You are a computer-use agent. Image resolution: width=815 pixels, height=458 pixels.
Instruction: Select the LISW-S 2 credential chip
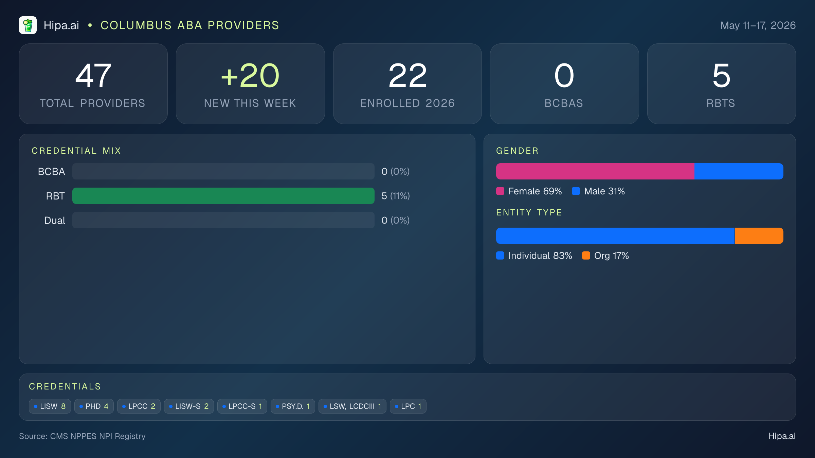point(189,406)
